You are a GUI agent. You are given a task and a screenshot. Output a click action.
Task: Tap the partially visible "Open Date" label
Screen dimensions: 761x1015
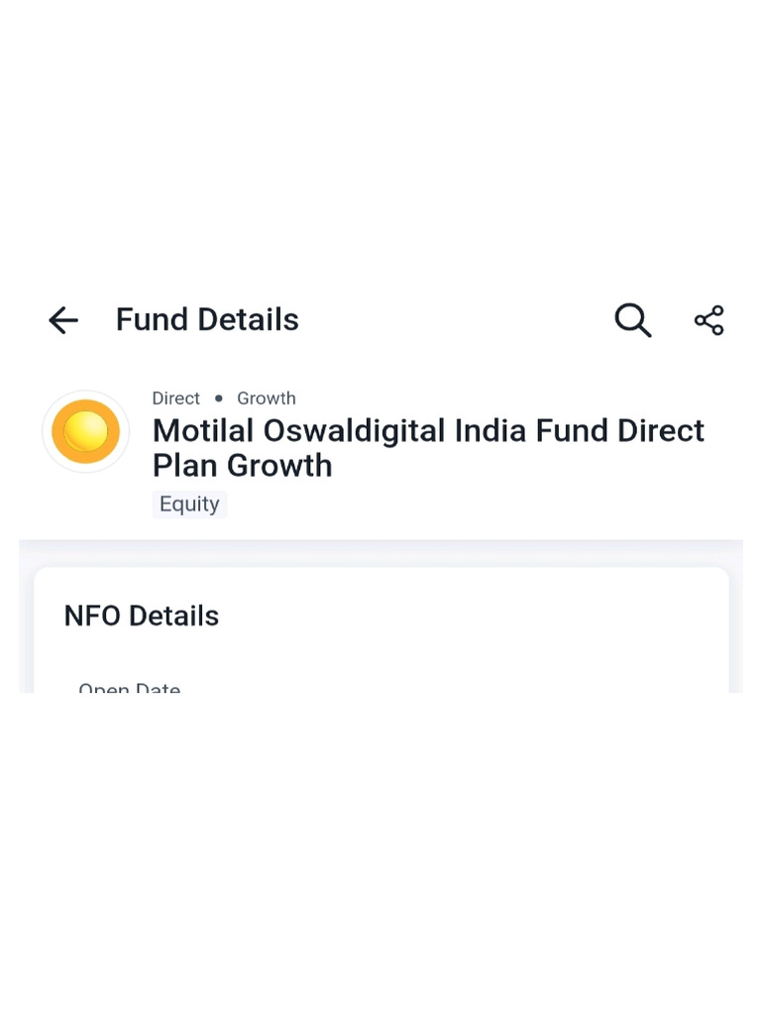130,686
